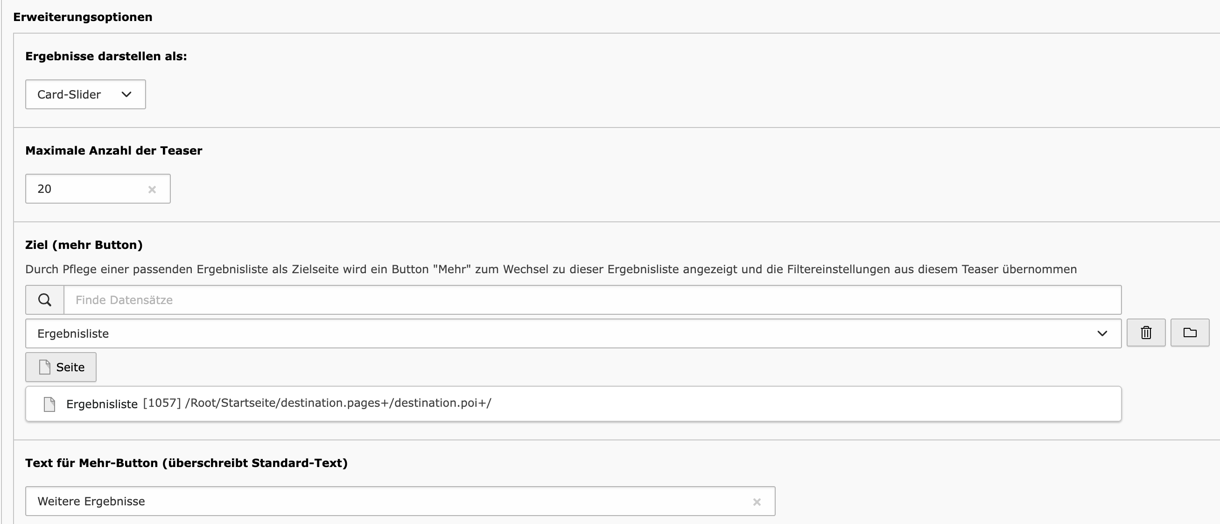Delete selected record with trash icon
The image size is (1220, 524).
click(x=1146, y=333)
